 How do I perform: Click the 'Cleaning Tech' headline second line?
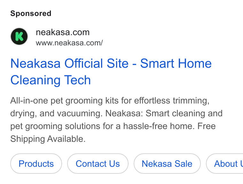(x=51, y=80)
